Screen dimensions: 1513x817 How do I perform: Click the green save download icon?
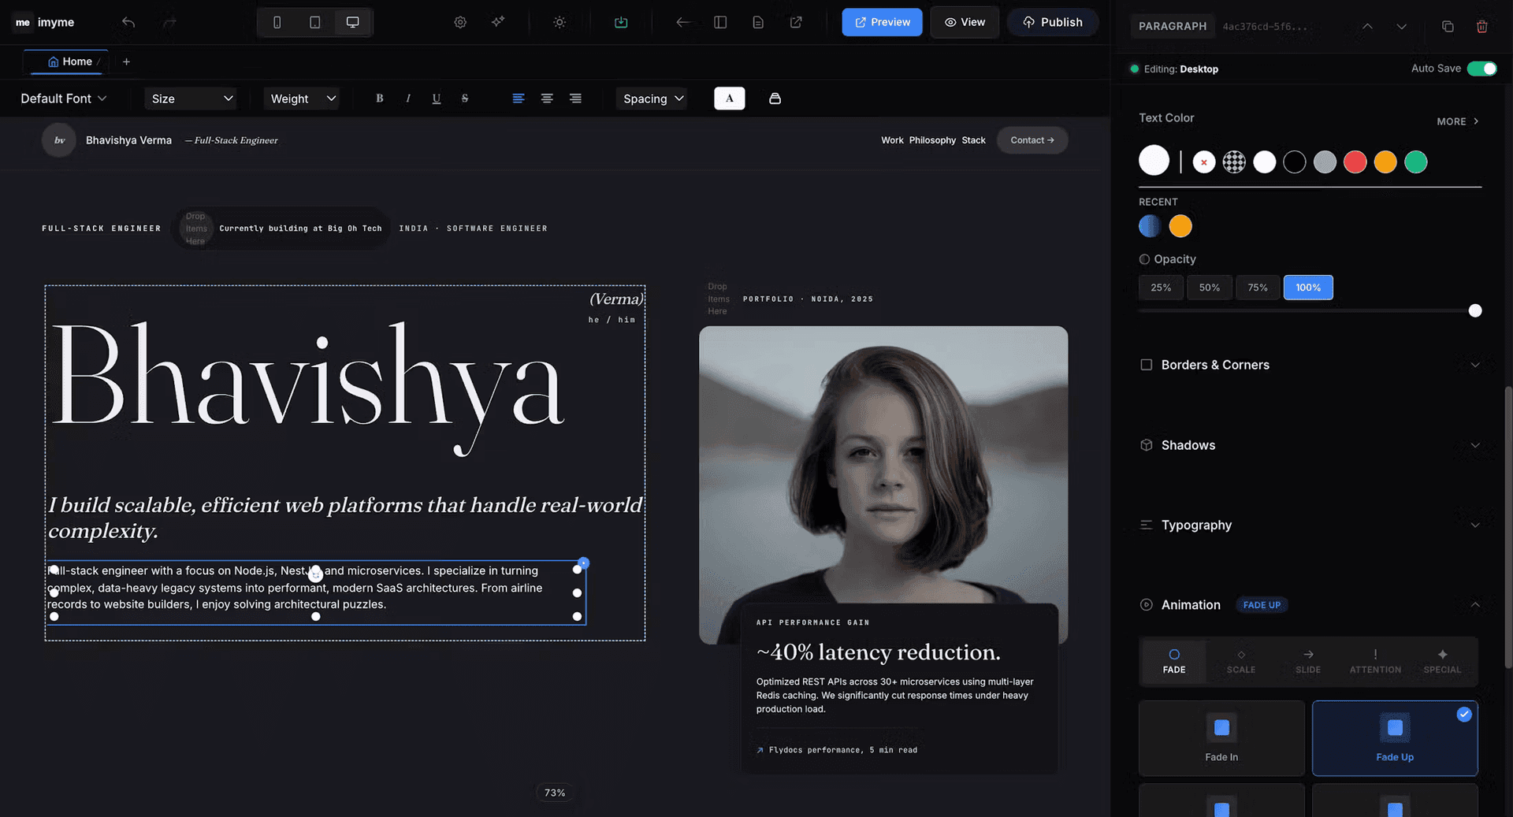tap(621, 22)
